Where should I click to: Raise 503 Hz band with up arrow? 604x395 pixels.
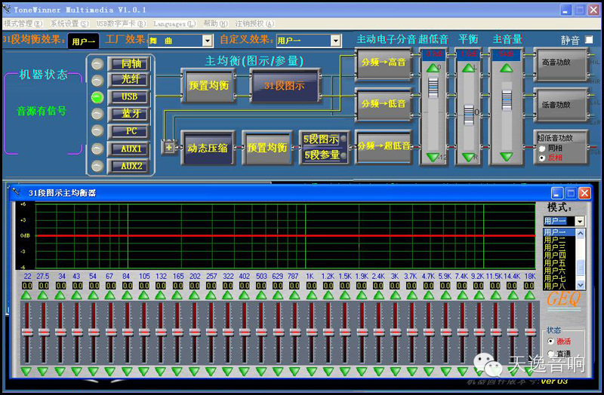261,295
